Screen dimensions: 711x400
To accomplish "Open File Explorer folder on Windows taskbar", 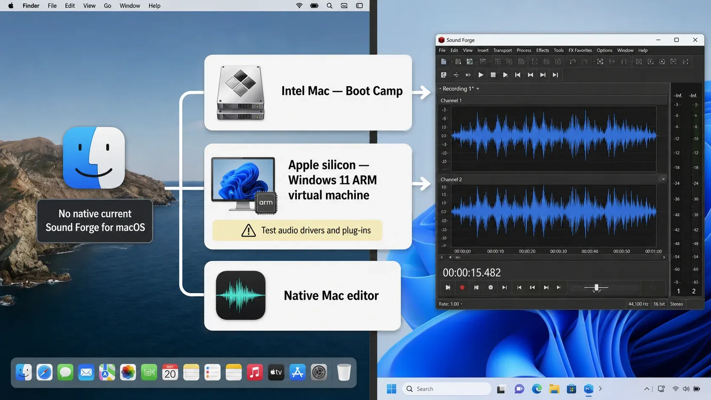I will 554,389.
